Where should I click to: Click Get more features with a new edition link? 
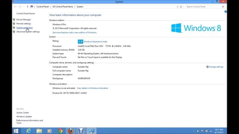point(75,32)
